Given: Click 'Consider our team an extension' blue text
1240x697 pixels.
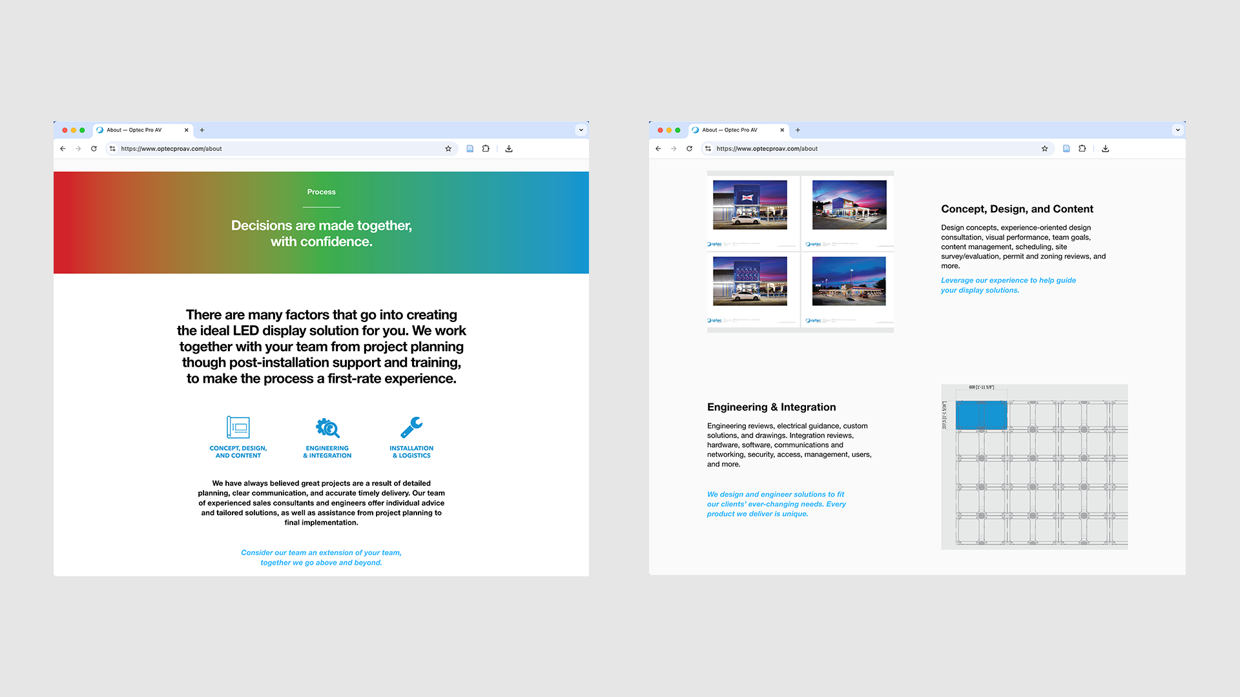Looking at the screenshot, I should (322, 558).
